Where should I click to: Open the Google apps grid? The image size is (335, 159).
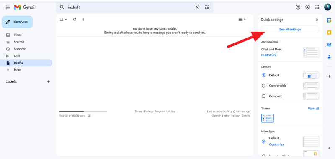click(317, 7)
